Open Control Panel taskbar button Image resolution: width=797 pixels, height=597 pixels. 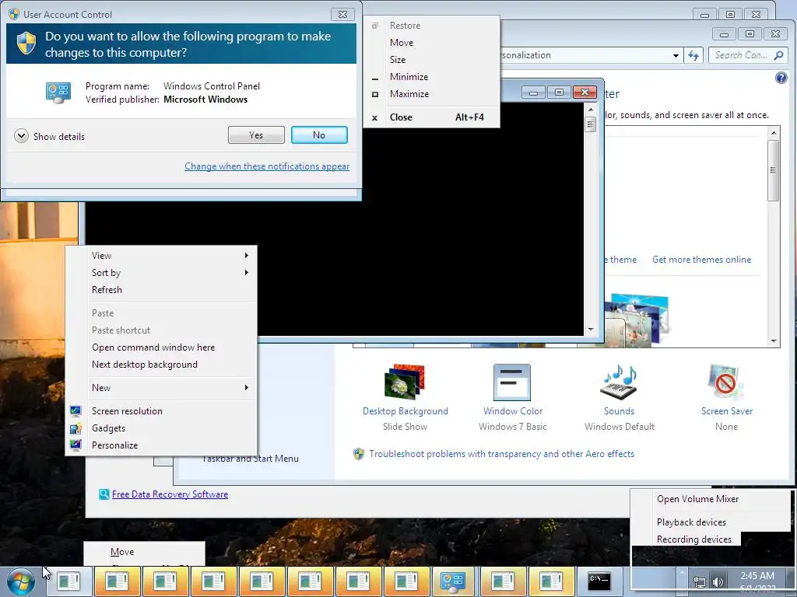coord(454,581)
